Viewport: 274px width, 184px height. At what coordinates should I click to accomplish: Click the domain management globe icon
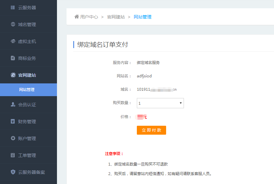coord(13,25)
